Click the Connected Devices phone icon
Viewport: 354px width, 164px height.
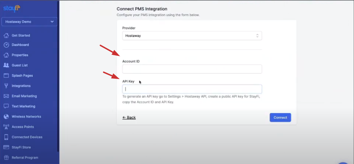6,137
